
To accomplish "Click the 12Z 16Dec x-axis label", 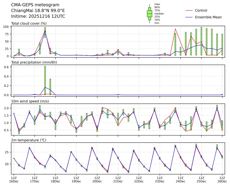I will (x=14, y=179).
